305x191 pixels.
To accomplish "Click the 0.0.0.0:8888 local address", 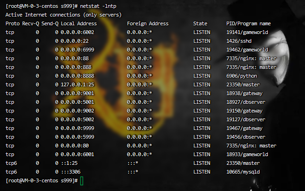I will tap(79, 76).
